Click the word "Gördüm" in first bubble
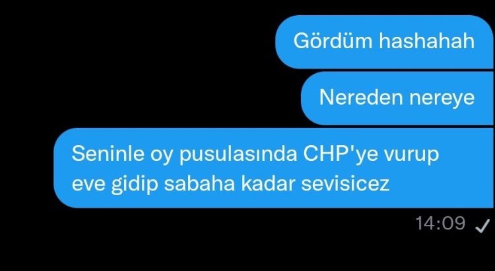The image size is (495, 271). click(333, 41)
